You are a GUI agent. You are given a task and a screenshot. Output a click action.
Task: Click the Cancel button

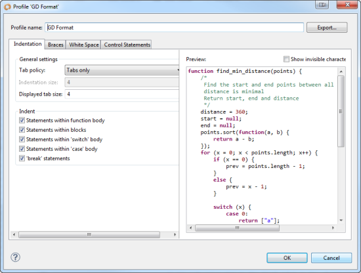pos(331,258)
